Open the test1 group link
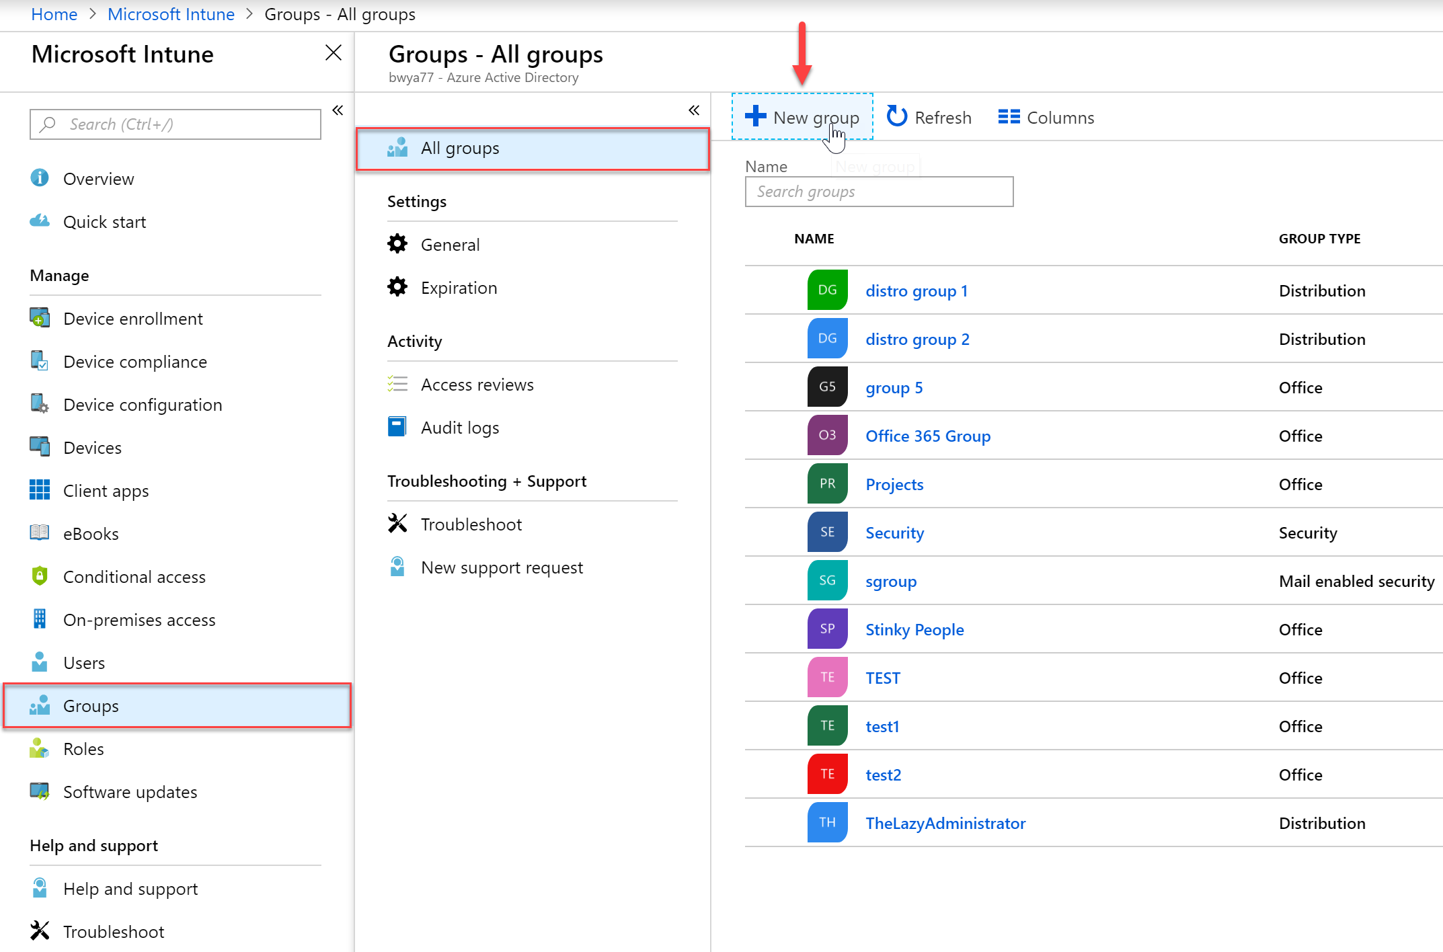The height and width of the screenshot is (952, 1443). tap(882, 726)
